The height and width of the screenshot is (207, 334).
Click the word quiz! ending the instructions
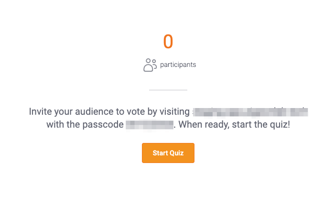(279, 125)
